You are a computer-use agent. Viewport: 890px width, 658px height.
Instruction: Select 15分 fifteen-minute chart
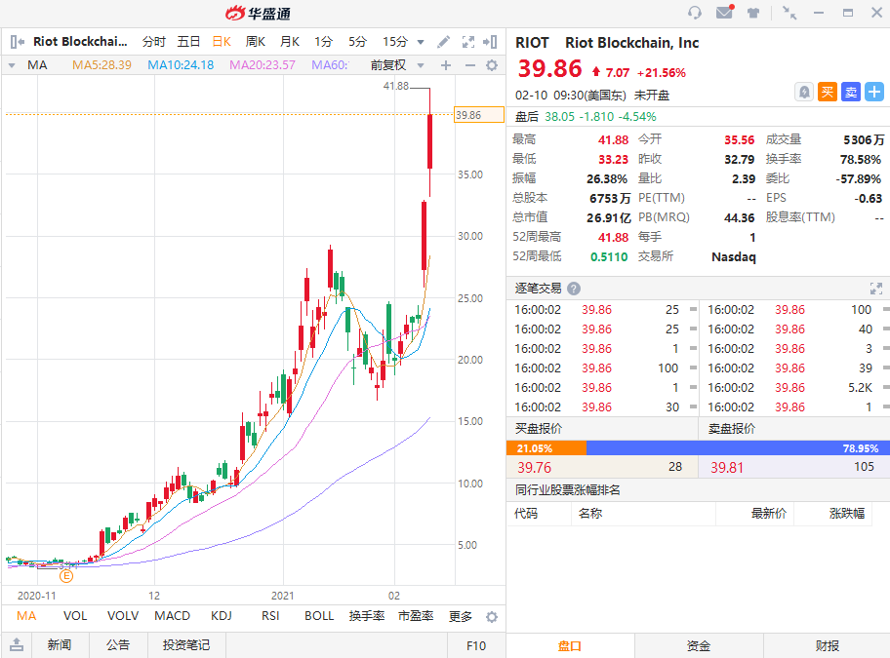click(x=395, y=41)
